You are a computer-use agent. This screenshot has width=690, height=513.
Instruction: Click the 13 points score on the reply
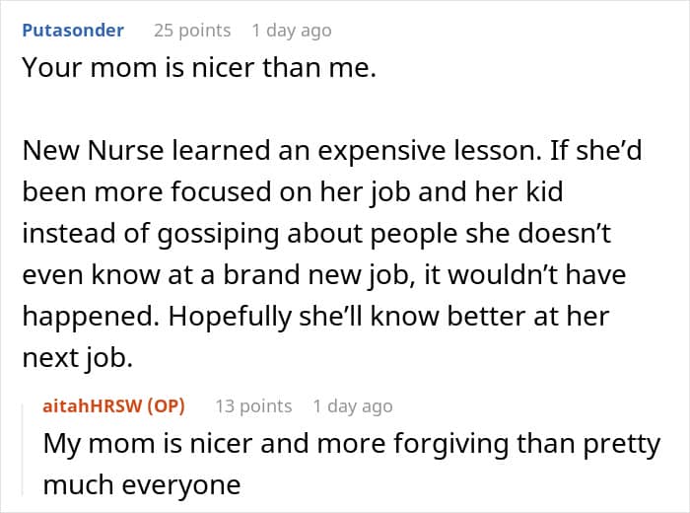pos(253,406)
